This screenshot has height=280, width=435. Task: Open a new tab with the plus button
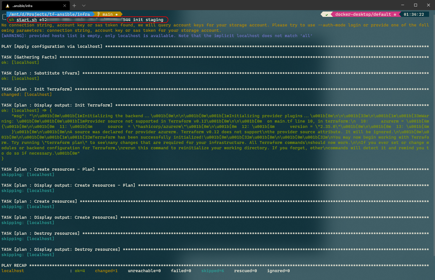(x=74, y=6)
